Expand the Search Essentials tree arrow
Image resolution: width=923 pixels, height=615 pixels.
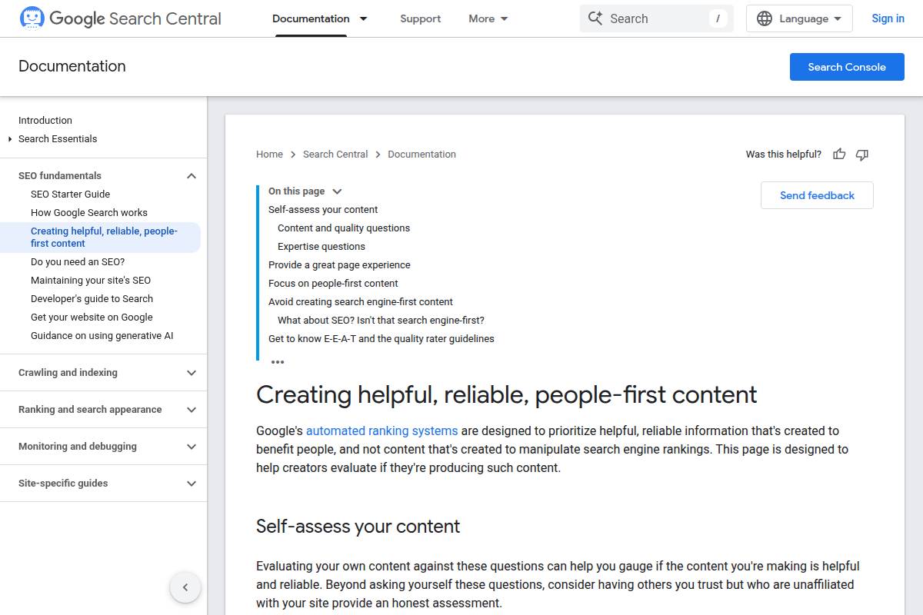coord(10,139)
